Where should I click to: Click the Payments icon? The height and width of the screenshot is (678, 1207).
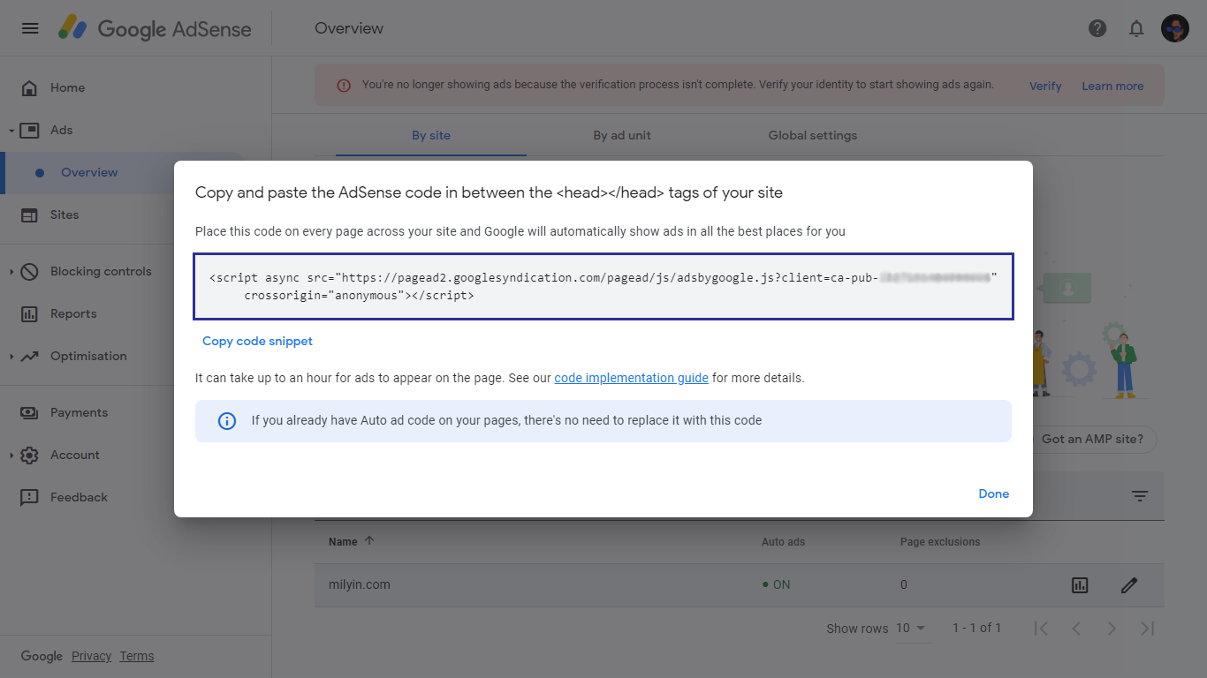point(29,412)
